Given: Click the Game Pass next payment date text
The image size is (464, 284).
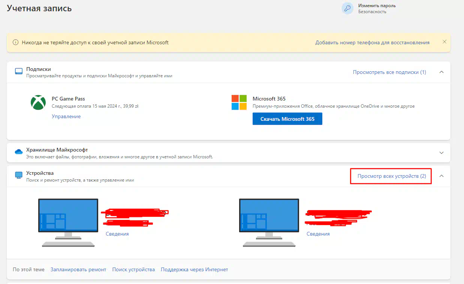Looking at the screenshot, I should point(95,106).
